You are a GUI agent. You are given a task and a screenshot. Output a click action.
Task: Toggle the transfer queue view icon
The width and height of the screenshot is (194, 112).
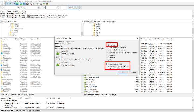17,4
